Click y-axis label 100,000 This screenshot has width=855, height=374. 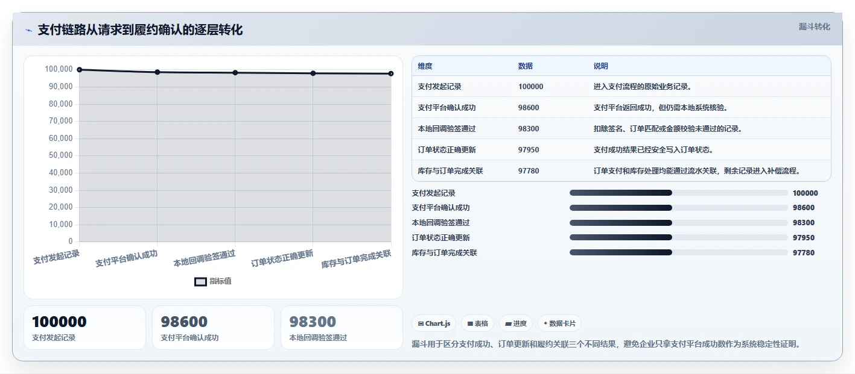59,69
